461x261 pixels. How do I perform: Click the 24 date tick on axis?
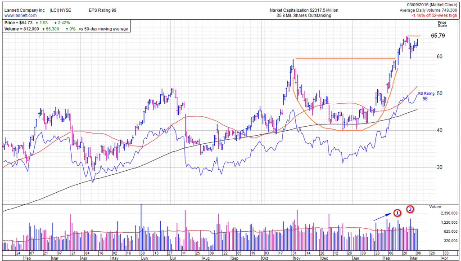[18, 253]
